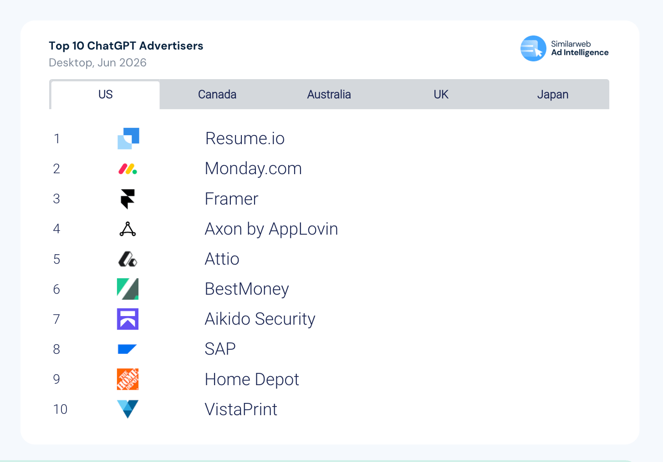This screenshot has height=462, width=663.
Task: Click the SAP advertiser name
Action: click(220, 349)
